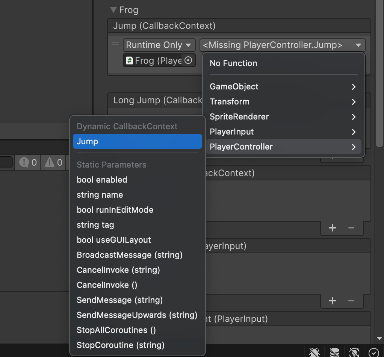384x357 pixels.
Task: Open the Transform submenu
Action: point(284,101)
